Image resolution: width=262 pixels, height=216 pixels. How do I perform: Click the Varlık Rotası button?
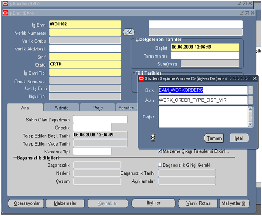coord(196,203)
